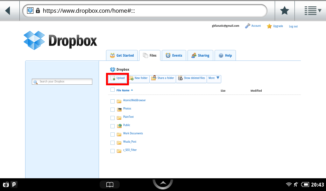Expand the bottom bar up-arrow handle
Image resolution: width=326 pixels, height=191 pixels.
pos(163,183)
